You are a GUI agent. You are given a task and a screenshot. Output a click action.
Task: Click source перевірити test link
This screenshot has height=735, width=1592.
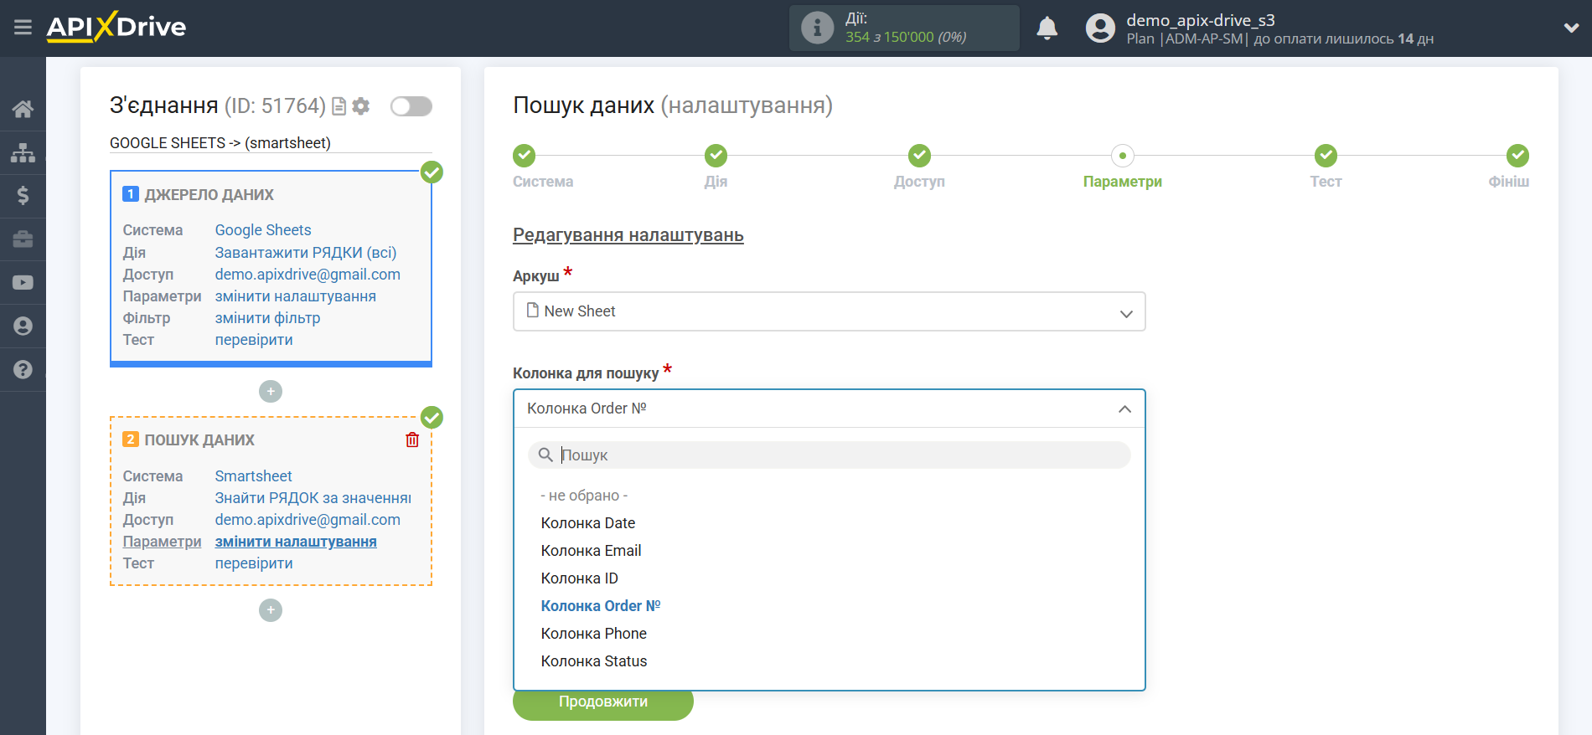(x=254, y=339)
